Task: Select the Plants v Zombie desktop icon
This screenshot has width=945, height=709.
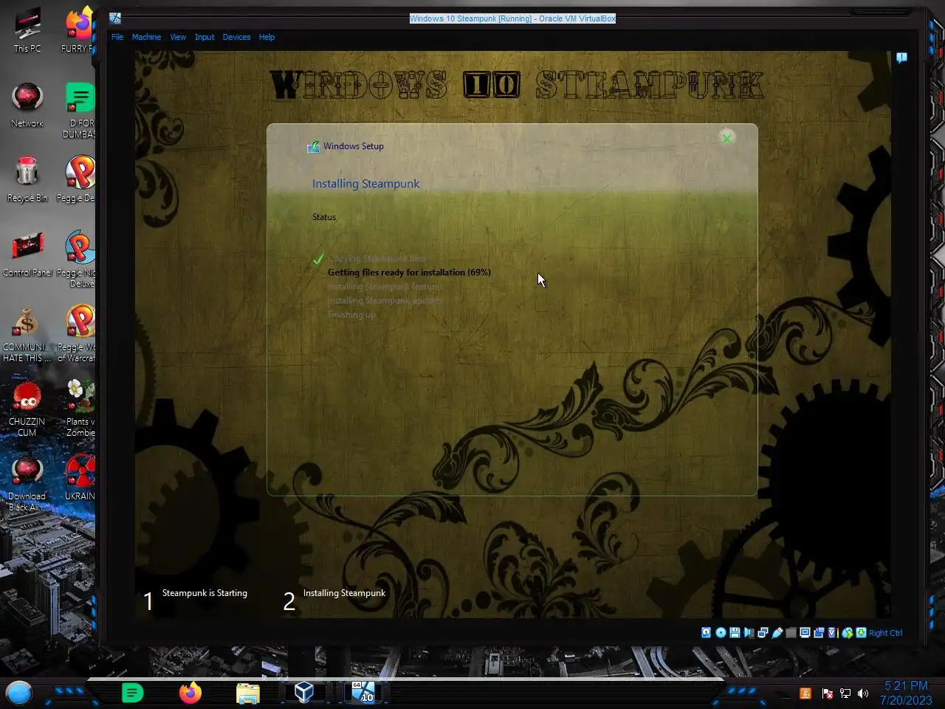Action: pos(80,408)
